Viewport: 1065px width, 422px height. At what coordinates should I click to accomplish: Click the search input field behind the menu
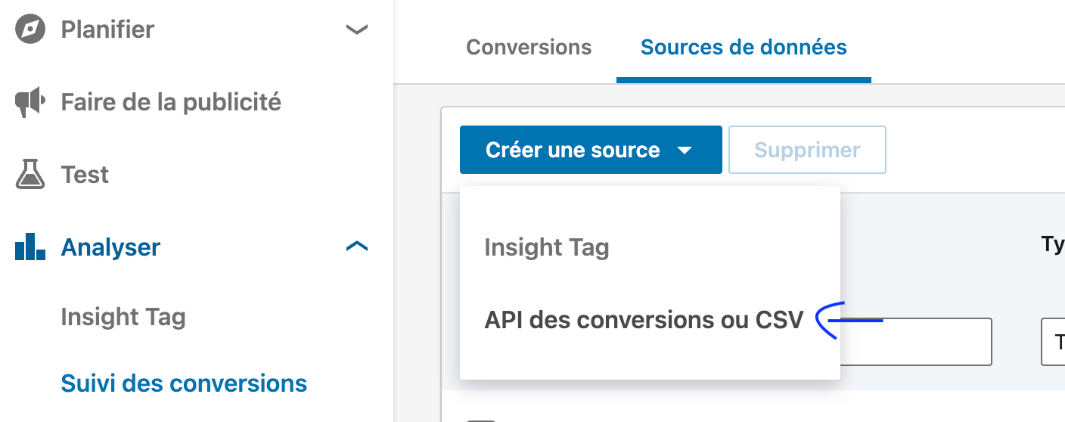point(915,342)
